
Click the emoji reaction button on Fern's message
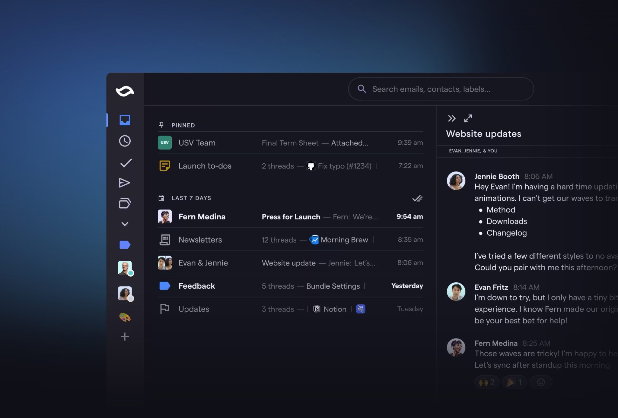pos(540,382)
